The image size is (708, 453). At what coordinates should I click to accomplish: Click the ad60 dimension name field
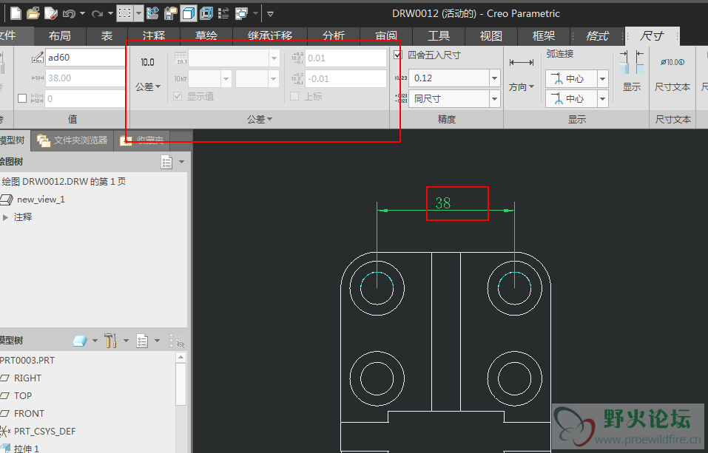(84, 57)
